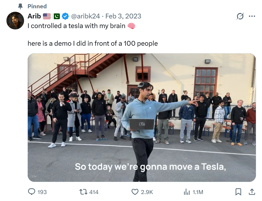Open view analytics bar chart icon
262x201 pixels.
click(x=186, y=192)
